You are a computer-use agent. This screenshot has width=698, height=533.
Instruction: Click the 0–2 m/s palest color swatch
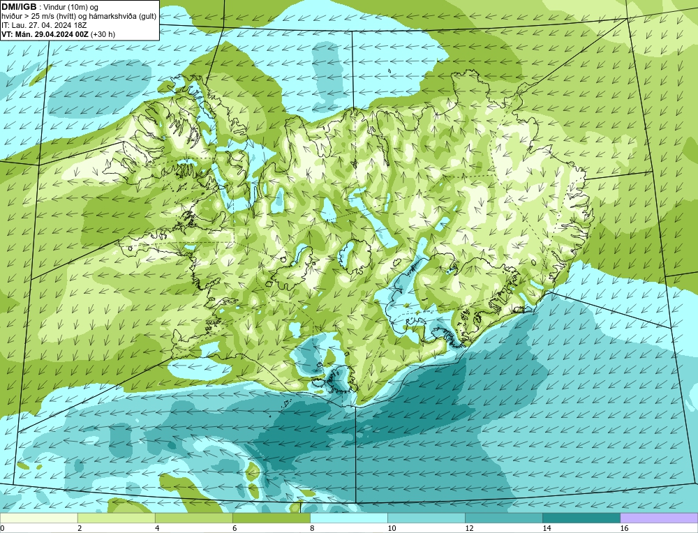(38, 518)
